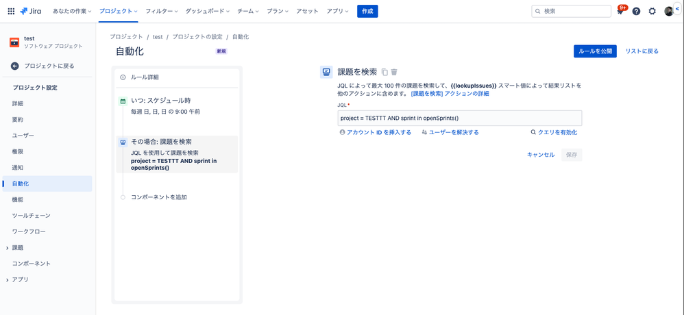Click the info icon beside ルール詳細
684x315 pixels.
[123, 77]
